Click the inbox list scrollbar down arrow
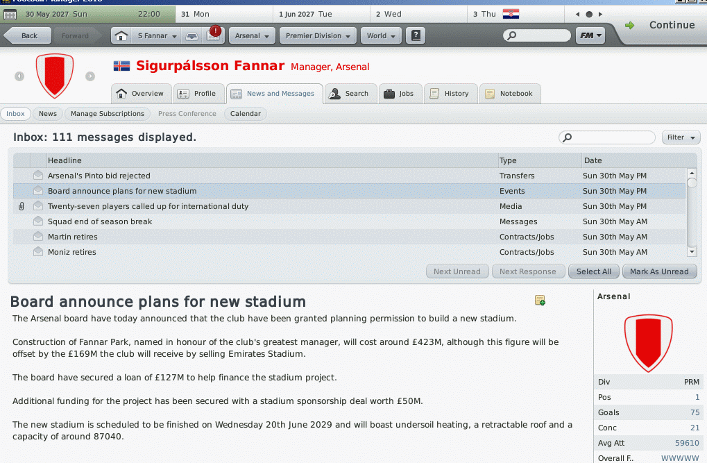Image resolution: width=707 pixels, height=463 pixels. point(692,252)
